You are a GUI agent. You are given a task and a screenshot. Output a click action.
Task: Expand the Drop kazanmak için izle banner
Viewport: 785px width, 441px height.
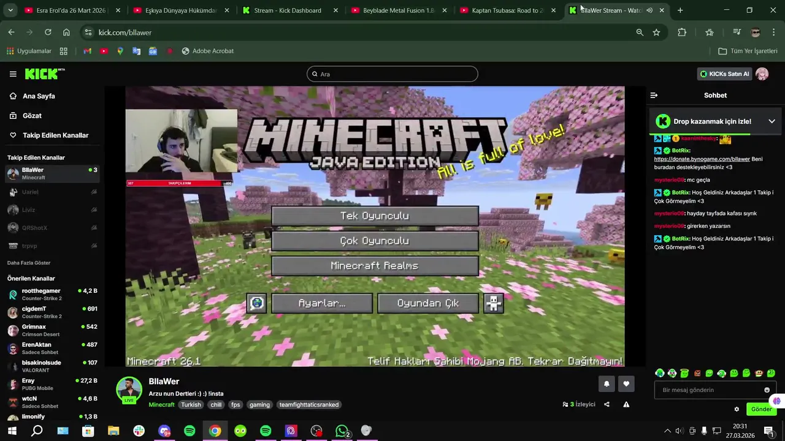772,121
